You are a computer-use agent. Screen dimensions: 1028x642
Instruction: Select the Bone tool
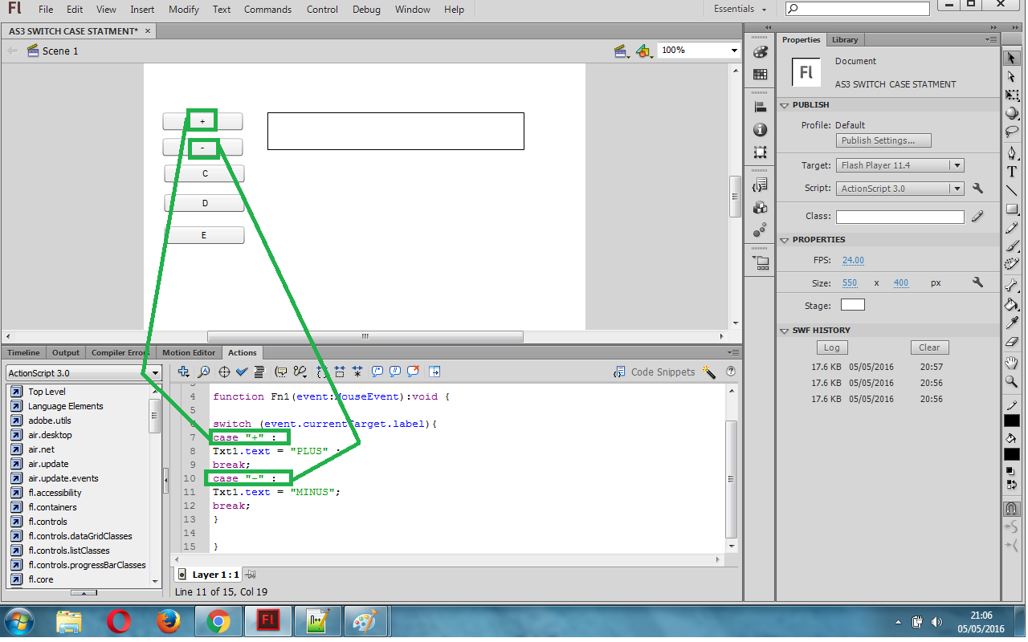coord(1012,285)
